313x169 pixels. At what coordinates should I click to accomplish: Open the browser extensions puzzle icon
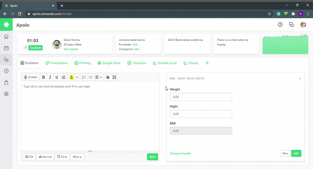[x=293, y=14]
